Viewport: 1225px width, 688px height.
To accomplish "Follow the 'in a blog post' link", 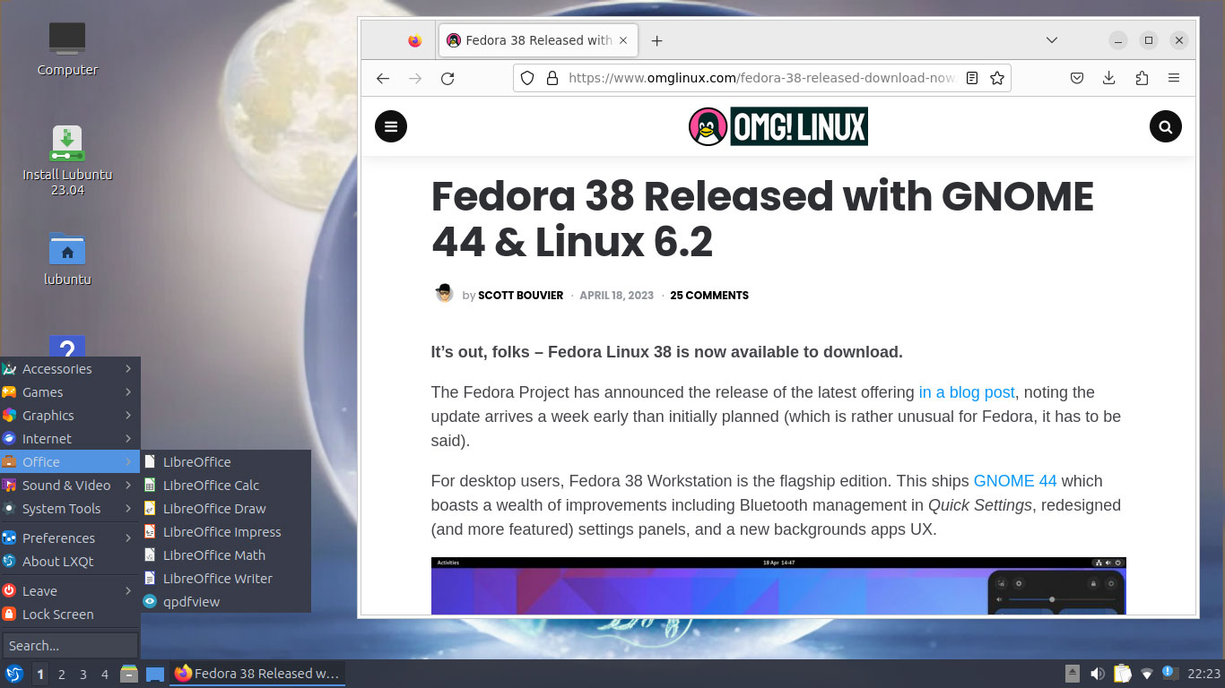I will coord(967,392).
